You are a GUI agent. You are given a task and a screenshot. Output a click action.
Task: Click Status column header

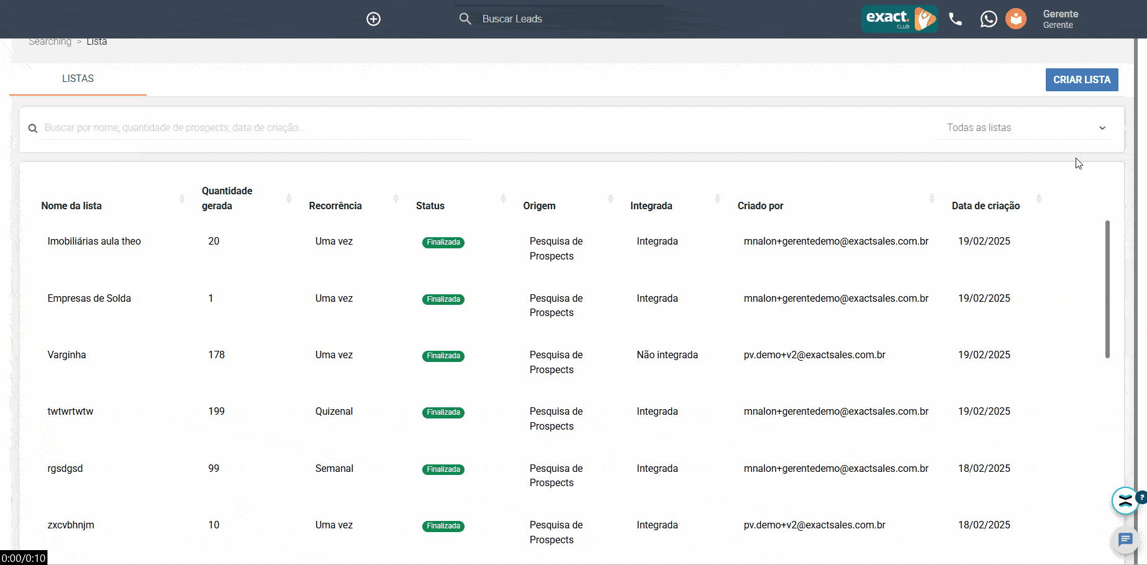[x=430, y=206]
